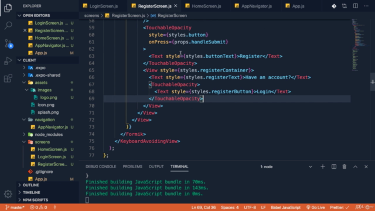Image resolution: width=375 pixels, height=211 pixels.
Task: Close the terminal panel
Action: pyautogui.click(x=366, y=166)
